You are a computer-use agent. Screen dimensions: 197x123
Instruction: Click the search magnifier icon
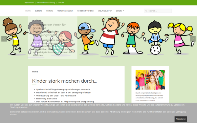click(146, 11)
